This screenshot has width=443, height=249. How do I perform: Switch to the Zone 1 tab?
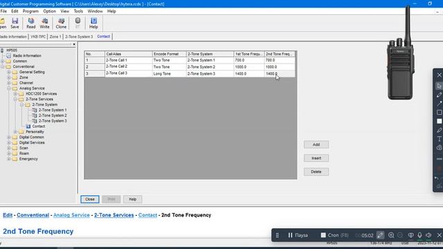pos(55,37)
